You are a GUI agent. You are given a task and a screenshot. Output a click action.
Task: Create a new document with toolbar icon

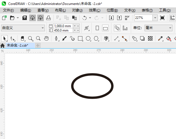click(x=4, y=18)
